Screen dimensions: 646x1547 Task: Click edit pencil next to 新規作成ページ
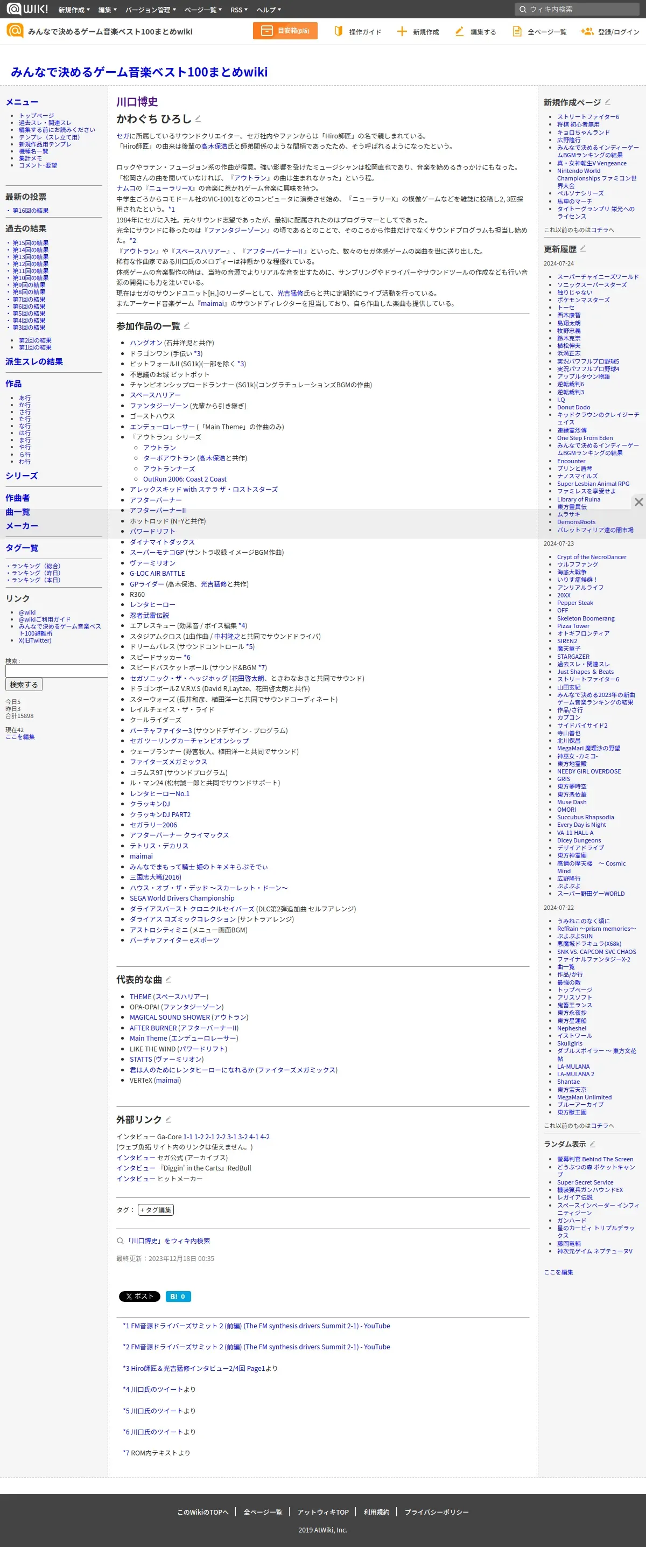tap(608, 101)
